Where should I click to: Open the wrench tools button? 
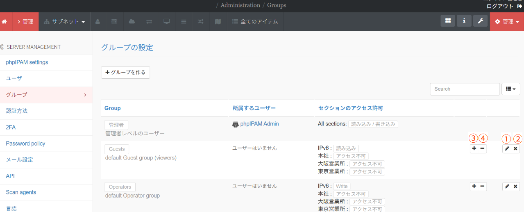480,21
